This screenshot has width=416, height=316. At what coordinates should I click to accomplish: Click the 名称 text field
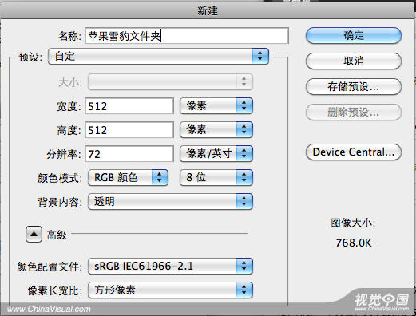187,36
